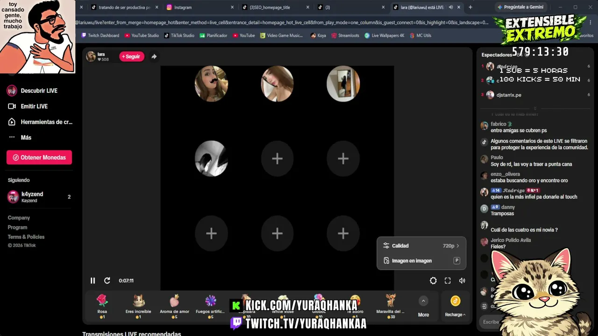Open Paulo's profile from chat
The height and width of the screenshot is (336, 598).
point(497,157)
